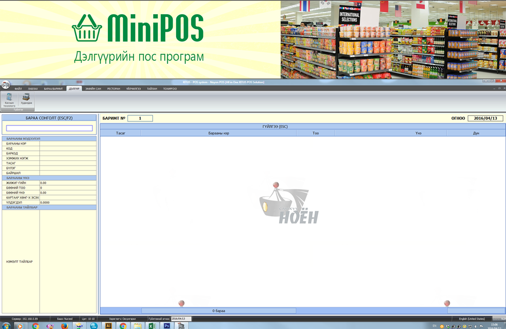Click the Бааз: Nurzed status entry
This screenshot has width=506, height=329.
tap(65, 319)
